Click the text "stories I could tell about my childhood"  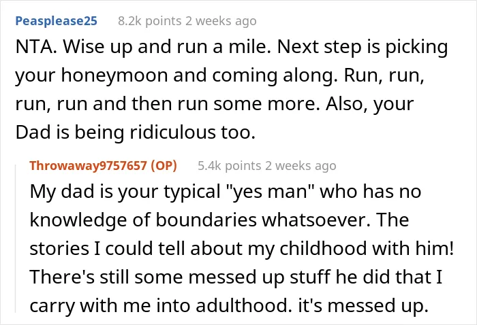198,249
